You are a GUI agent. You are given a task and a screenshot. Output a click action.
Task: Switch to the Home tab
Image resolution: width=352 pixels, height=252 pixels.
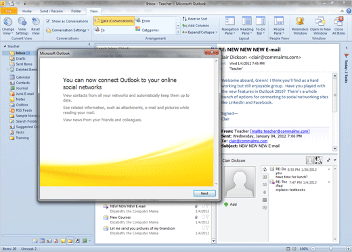point(27,11)
